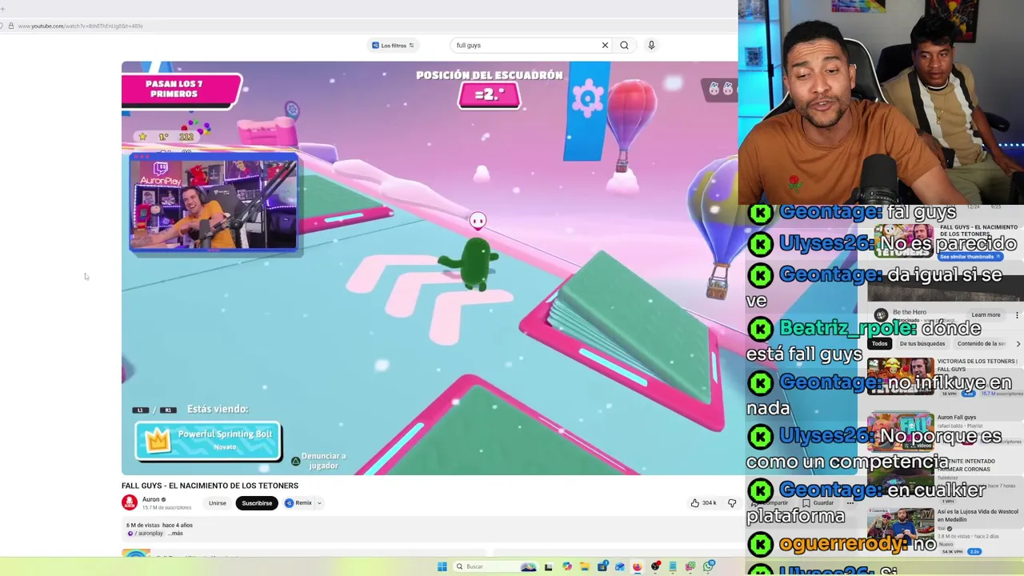
Task: Click the Guardar save button under video
Action: [x=818, y=503]
